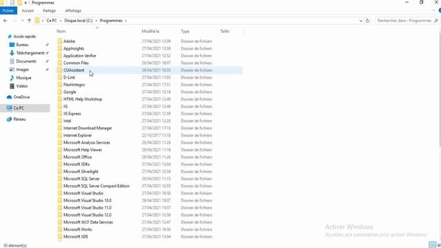The width and height of the screenshot is (441, 248).
Task: Open Bureau in the navigation pane
Action: tap(22, 45)
